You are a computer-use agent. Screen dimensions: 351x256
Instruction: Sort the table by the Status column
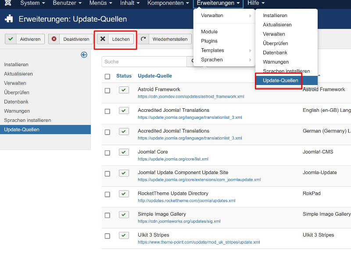point(124,76)
